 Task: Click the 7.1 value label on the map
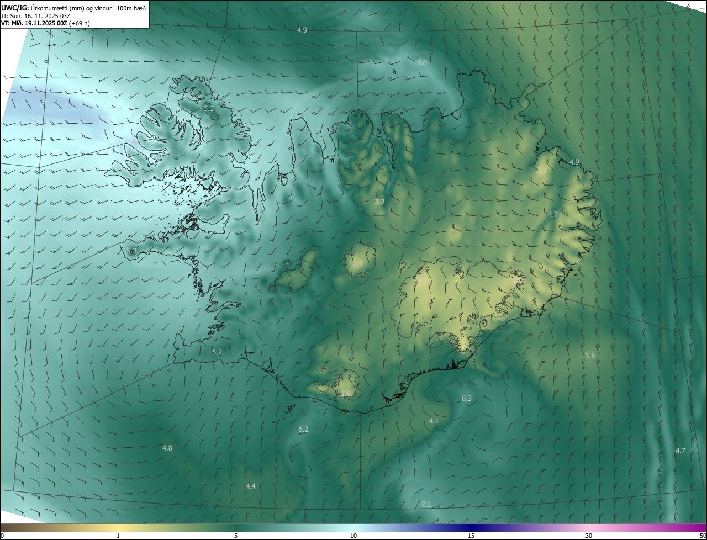426,504
